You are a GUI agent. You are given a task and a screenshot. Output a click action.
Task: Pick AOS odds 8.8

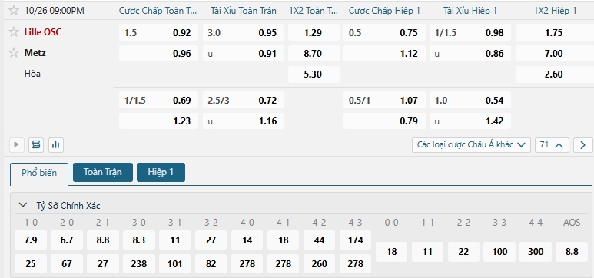[x=571, y=252]
